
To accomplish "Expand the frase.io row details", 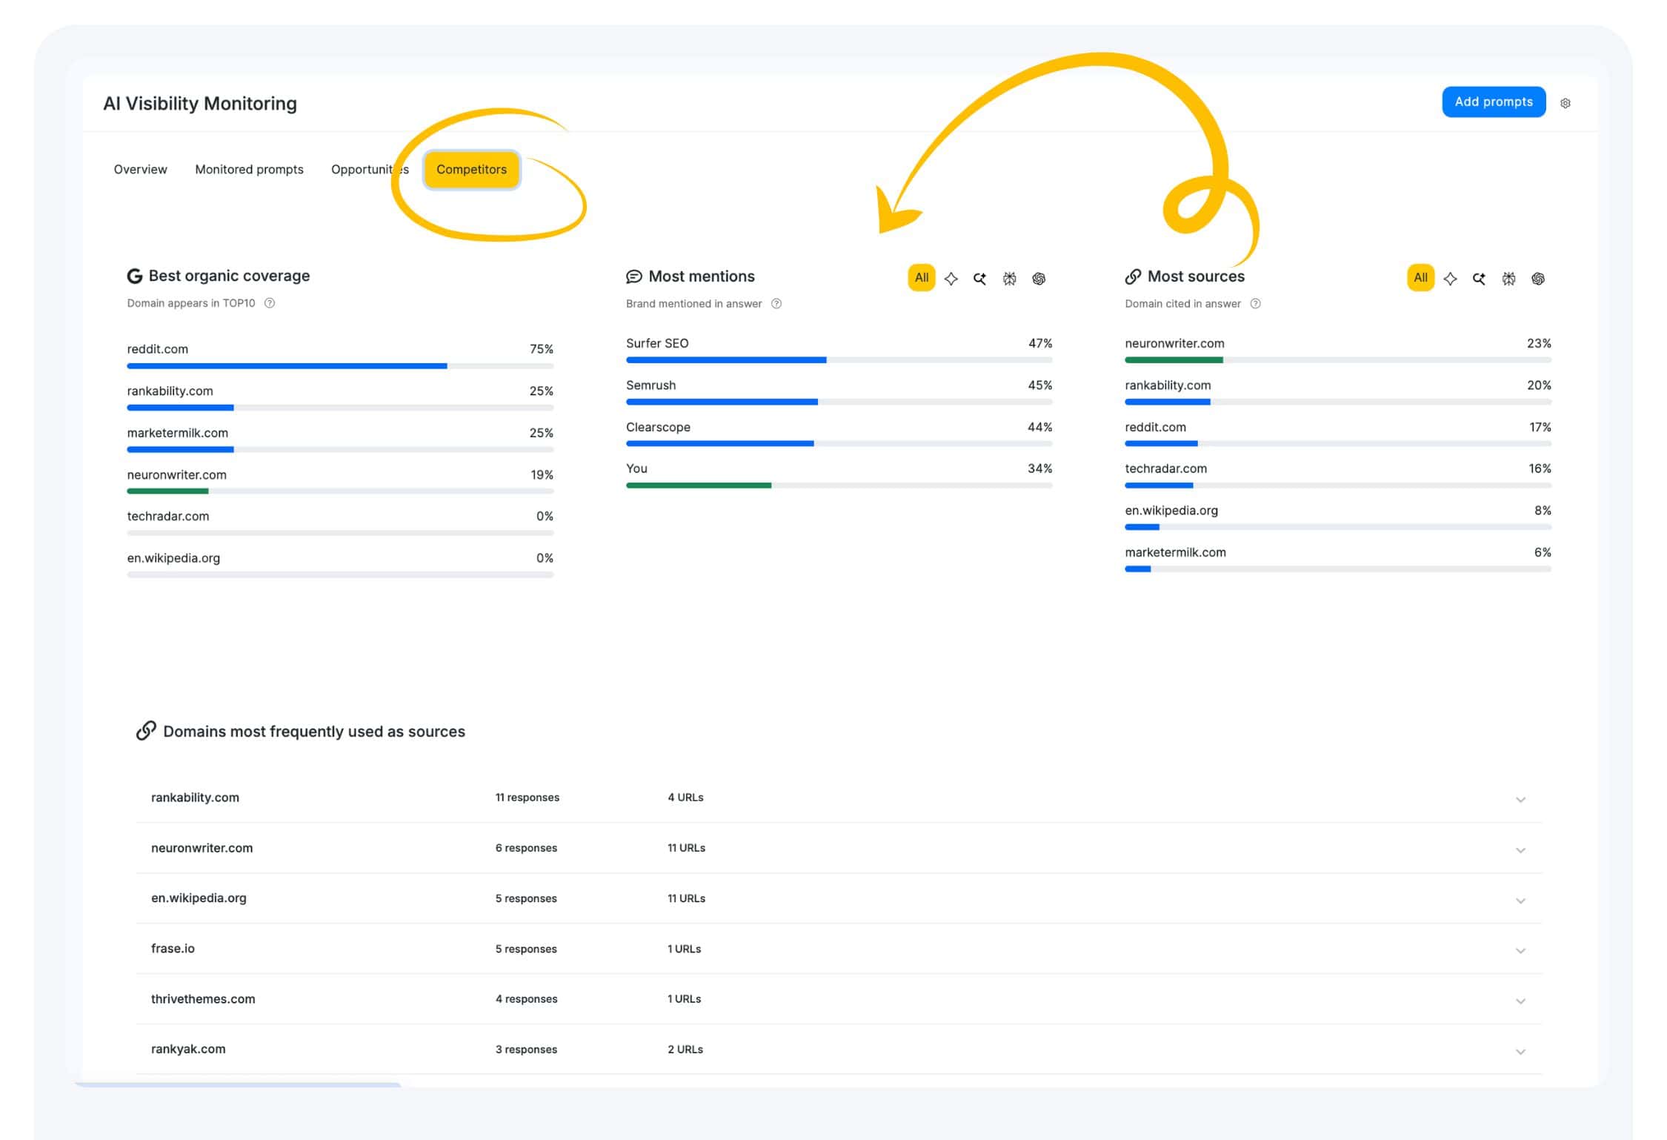I will click(1522, 950).
